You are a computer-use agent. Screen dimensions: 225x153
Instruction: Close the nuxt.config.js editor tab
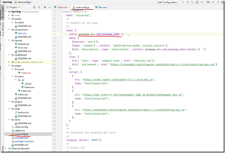click(x=91, y=7)
